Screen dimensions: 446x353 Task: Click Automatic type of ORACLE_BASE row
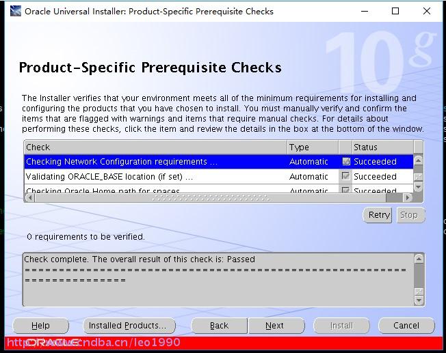coord(309,176)
